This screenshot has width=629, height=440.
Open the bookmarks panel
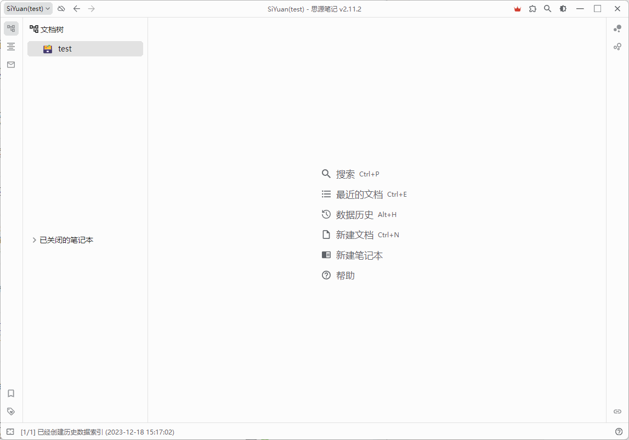tap(11, 393)
